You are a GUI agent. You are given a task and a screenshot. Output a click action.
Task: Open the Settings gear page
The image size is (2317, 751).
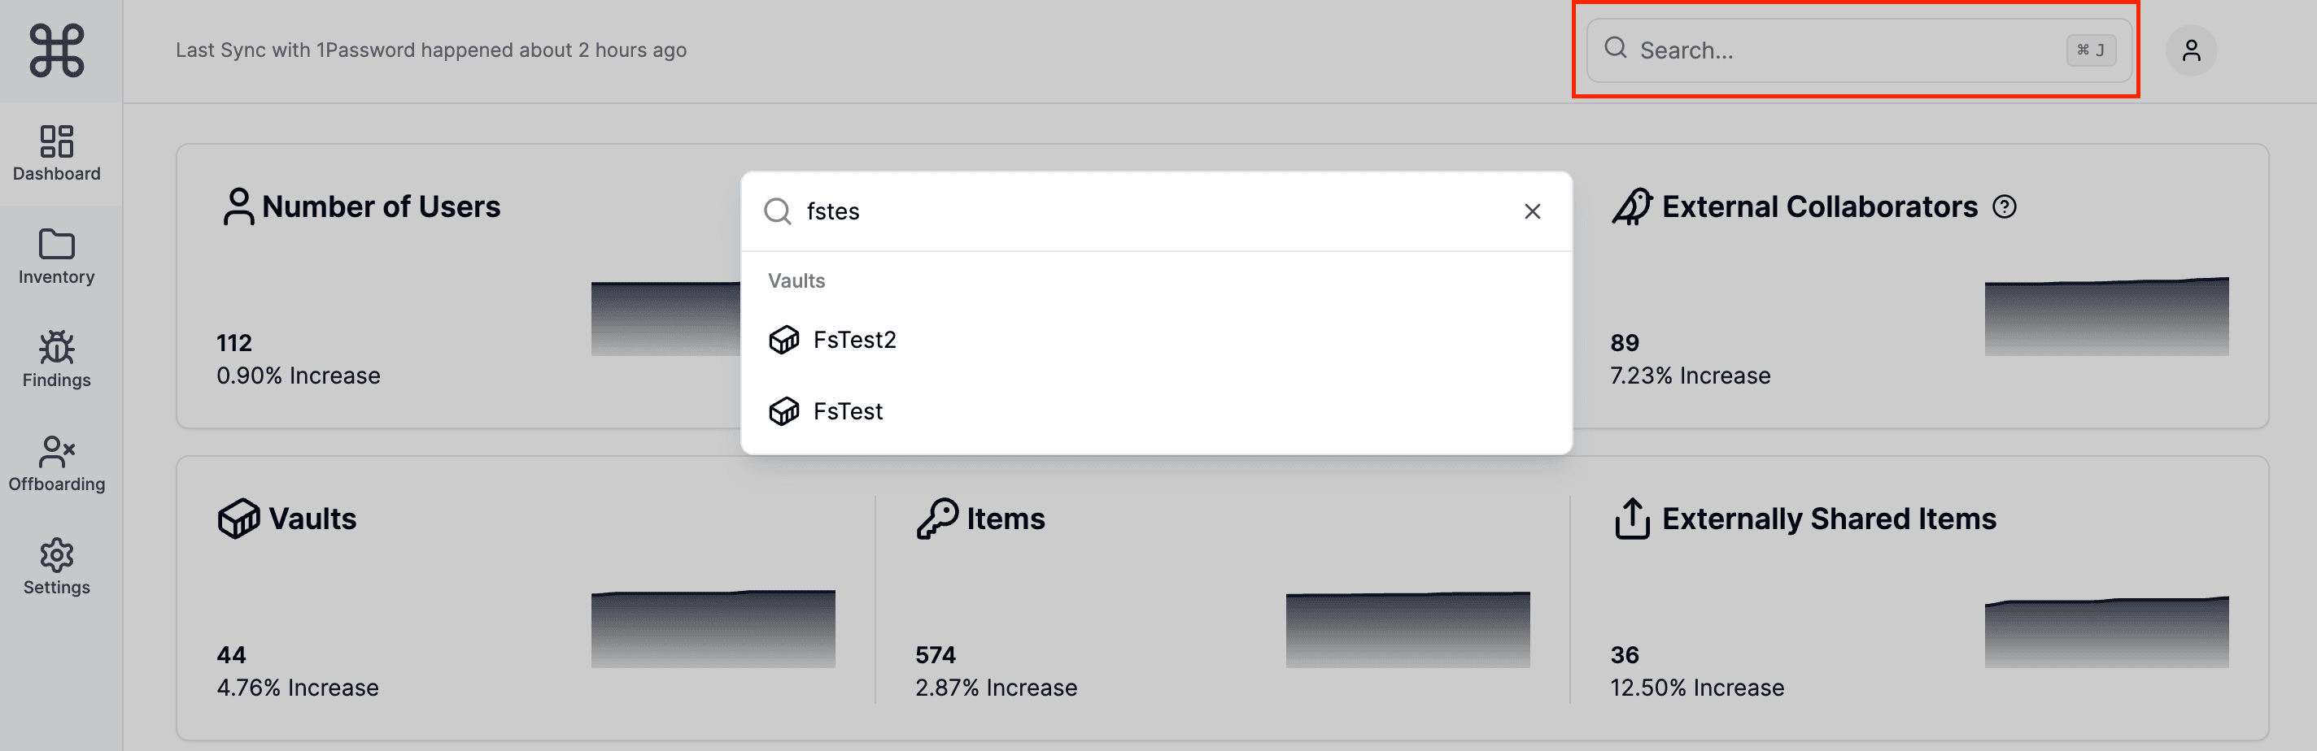point(57,567)
